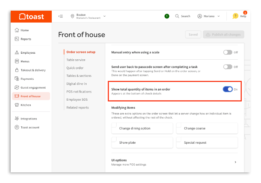Select Table service tab
The image size is (261, 183).
click(76, 60)
